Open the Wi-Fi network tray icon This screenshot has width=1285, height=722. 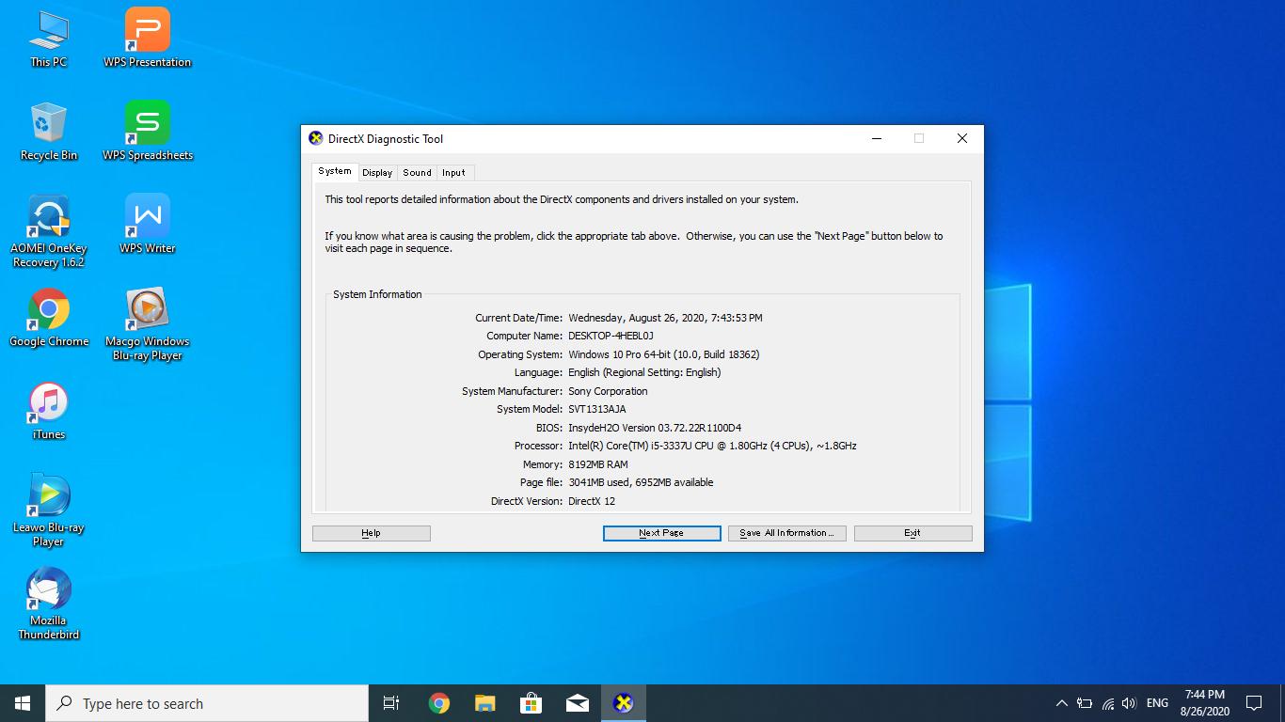point(1107,703)
